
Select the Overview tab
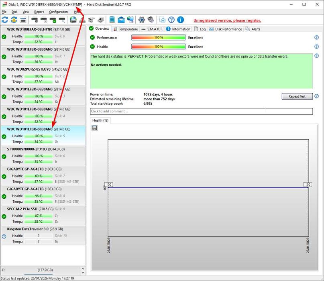pyautogui.click(x=100, y=29)
